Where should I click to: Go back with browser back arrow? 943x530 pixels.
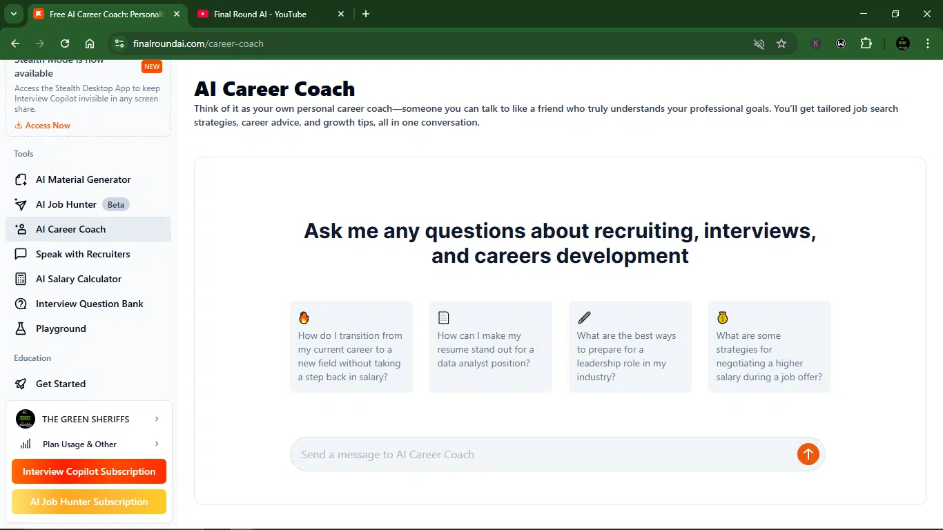click(15, 43)
